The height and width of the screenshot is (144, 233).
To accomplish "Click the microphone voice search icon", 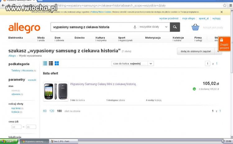I will coord(135,27).
